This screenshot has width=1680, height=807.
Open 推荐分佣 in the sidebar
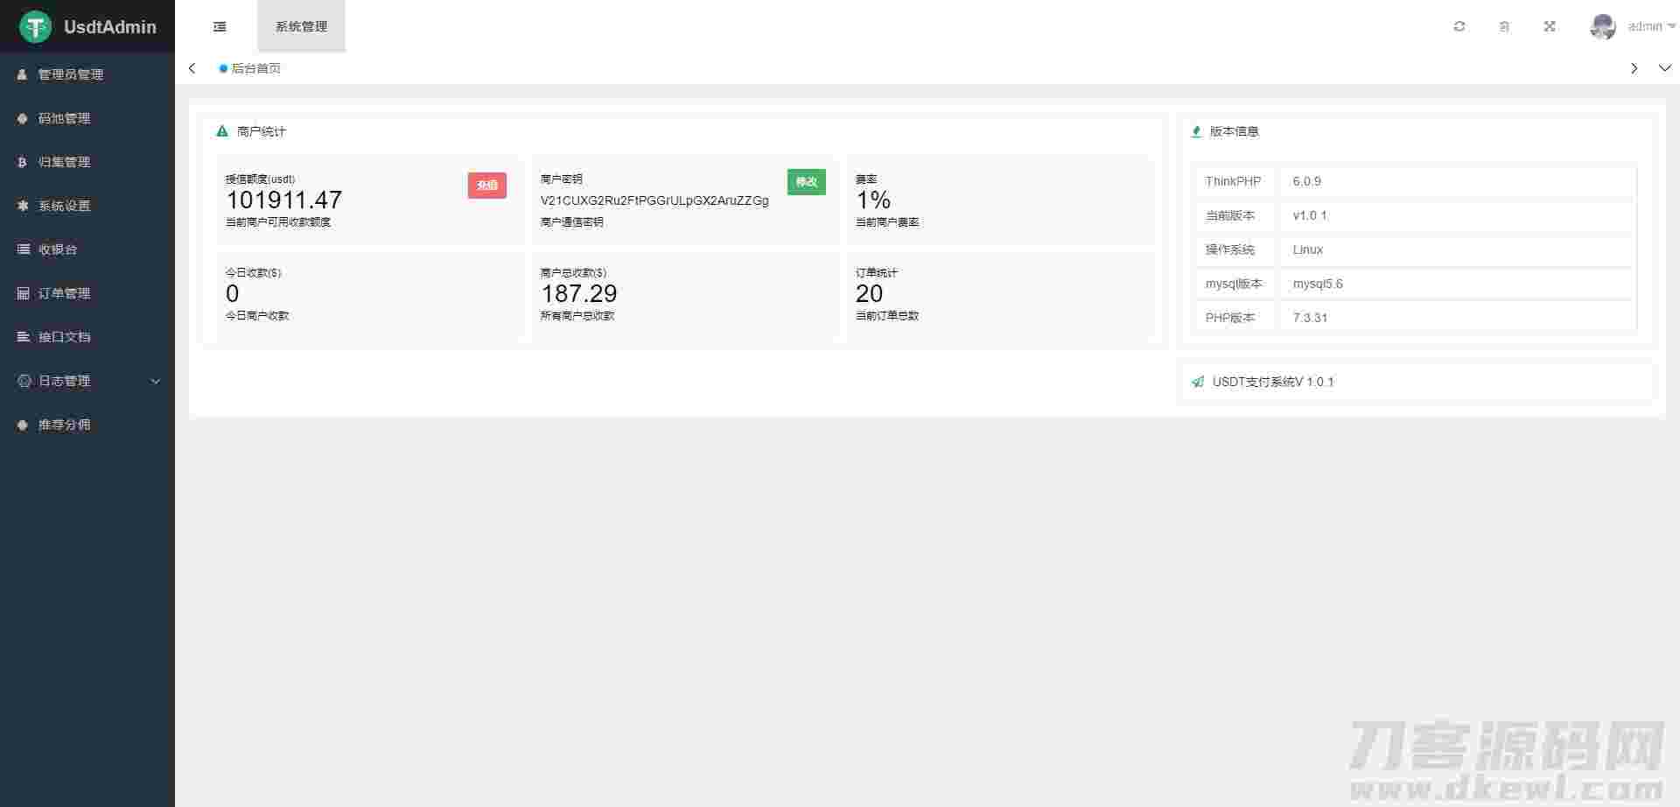tap(87, 425)
